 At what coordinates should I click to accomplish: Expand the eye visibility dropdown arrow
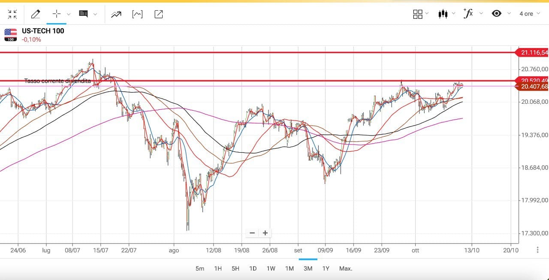click(509, 13)
